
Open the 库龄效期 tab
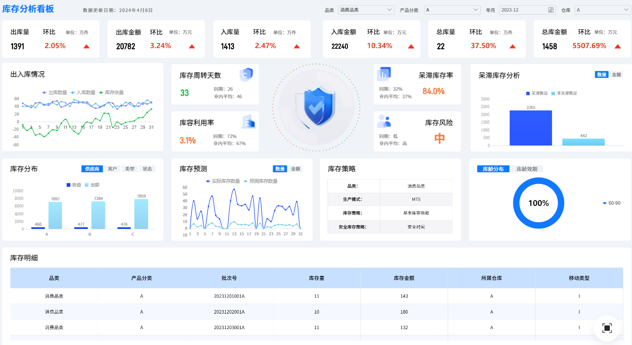tap(527, 169)
